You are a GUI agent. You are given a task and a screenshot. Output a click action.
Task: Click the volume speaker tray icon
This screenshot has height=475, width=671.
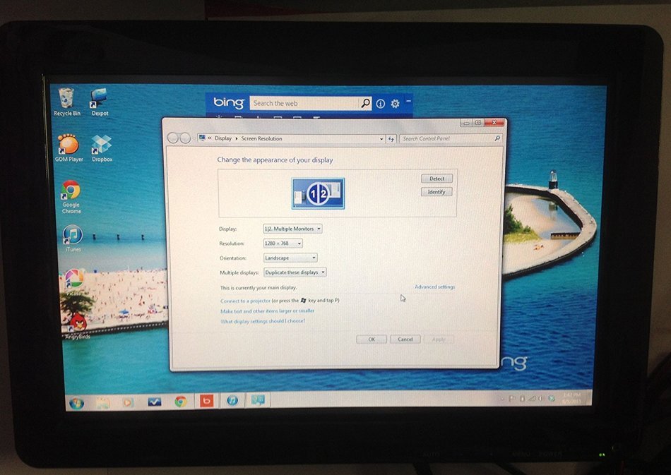(x=541, y=399)
